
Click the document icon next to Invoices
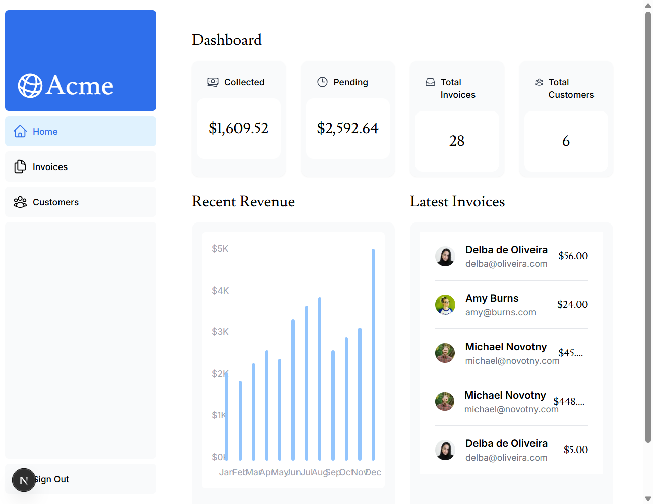20,166
